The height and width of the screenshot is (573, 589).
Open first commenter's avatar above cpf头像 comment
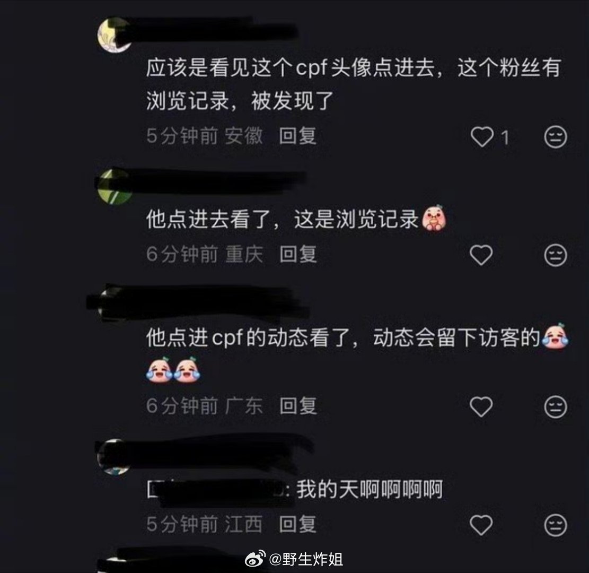[115, 34]
